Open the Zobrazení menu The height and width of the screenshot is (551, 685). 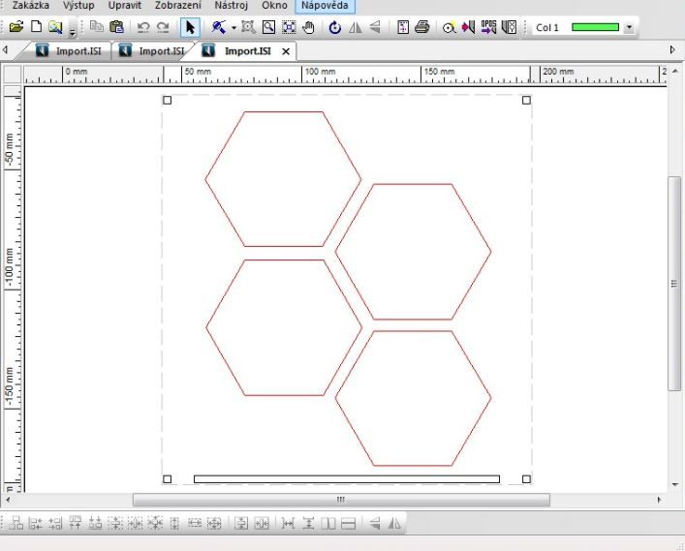point(178,6)
